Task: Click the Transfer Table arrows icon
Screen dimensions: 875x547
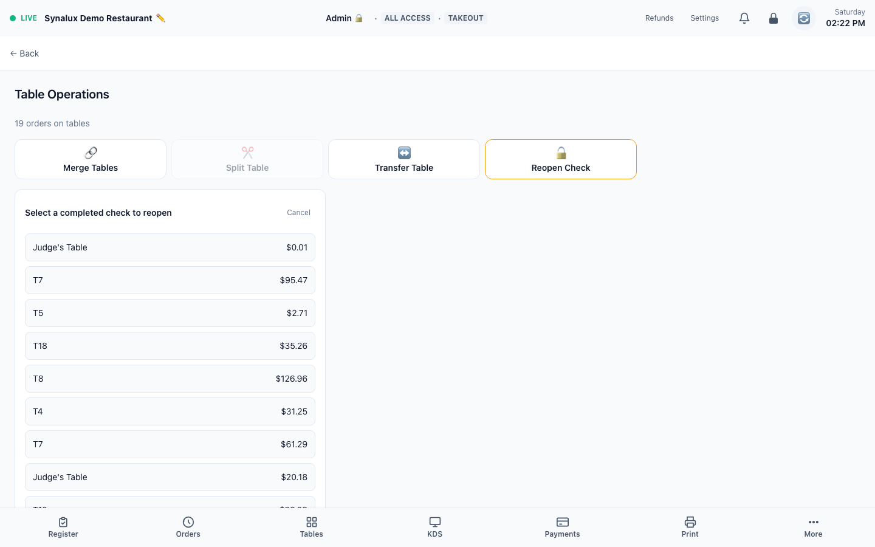Action: click(x=404, y=153)
